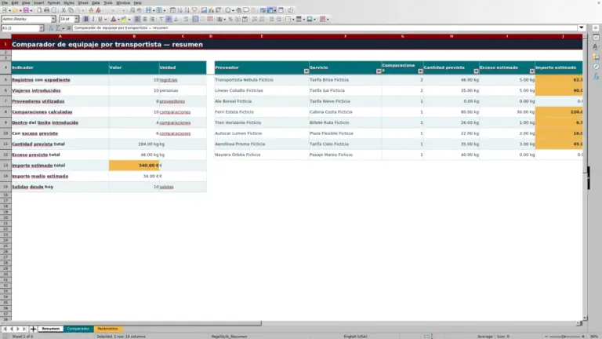The image size is (602, 339).
Task: Click the Format as percent icon
Action: pos(230,19)
